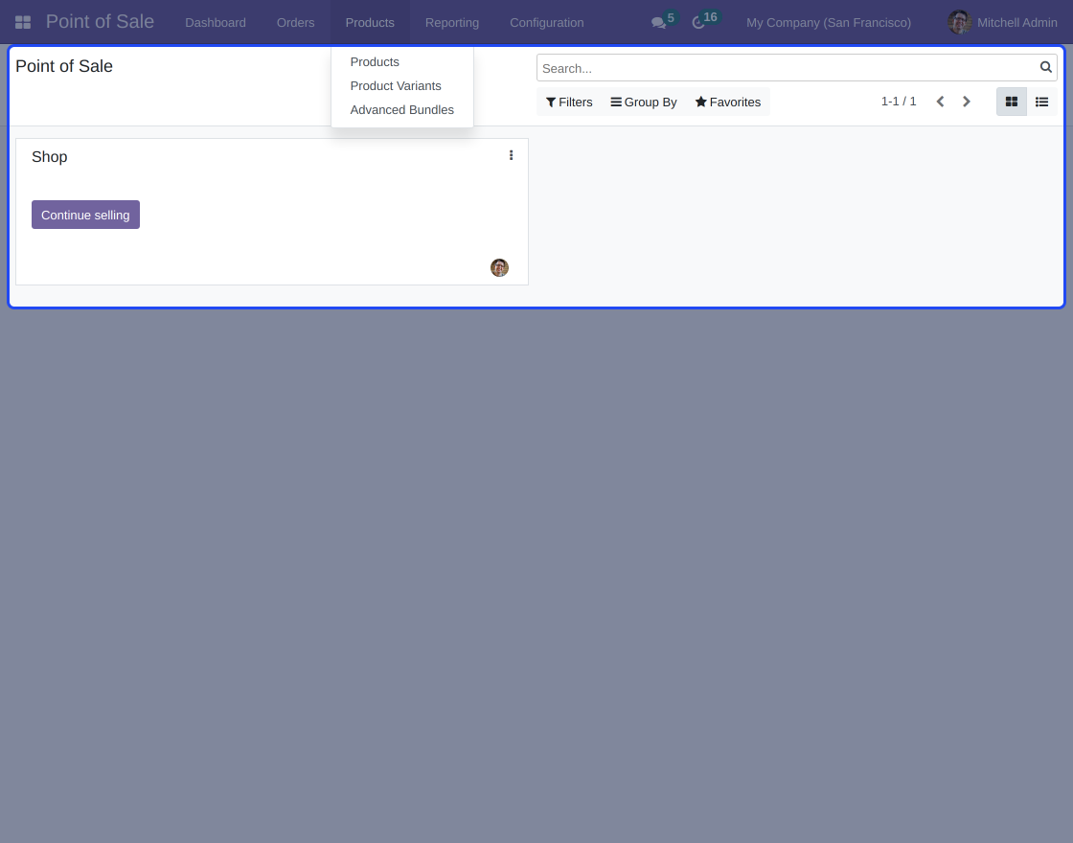Open the Orders menu
This screenshot has width=1073, height=843.
point(296,23)
